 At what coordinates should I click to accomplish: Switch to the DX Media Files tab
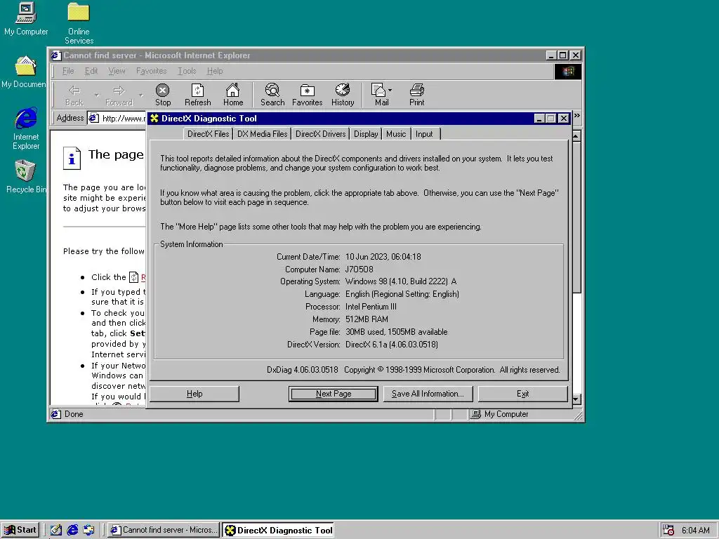pos(263,134)
